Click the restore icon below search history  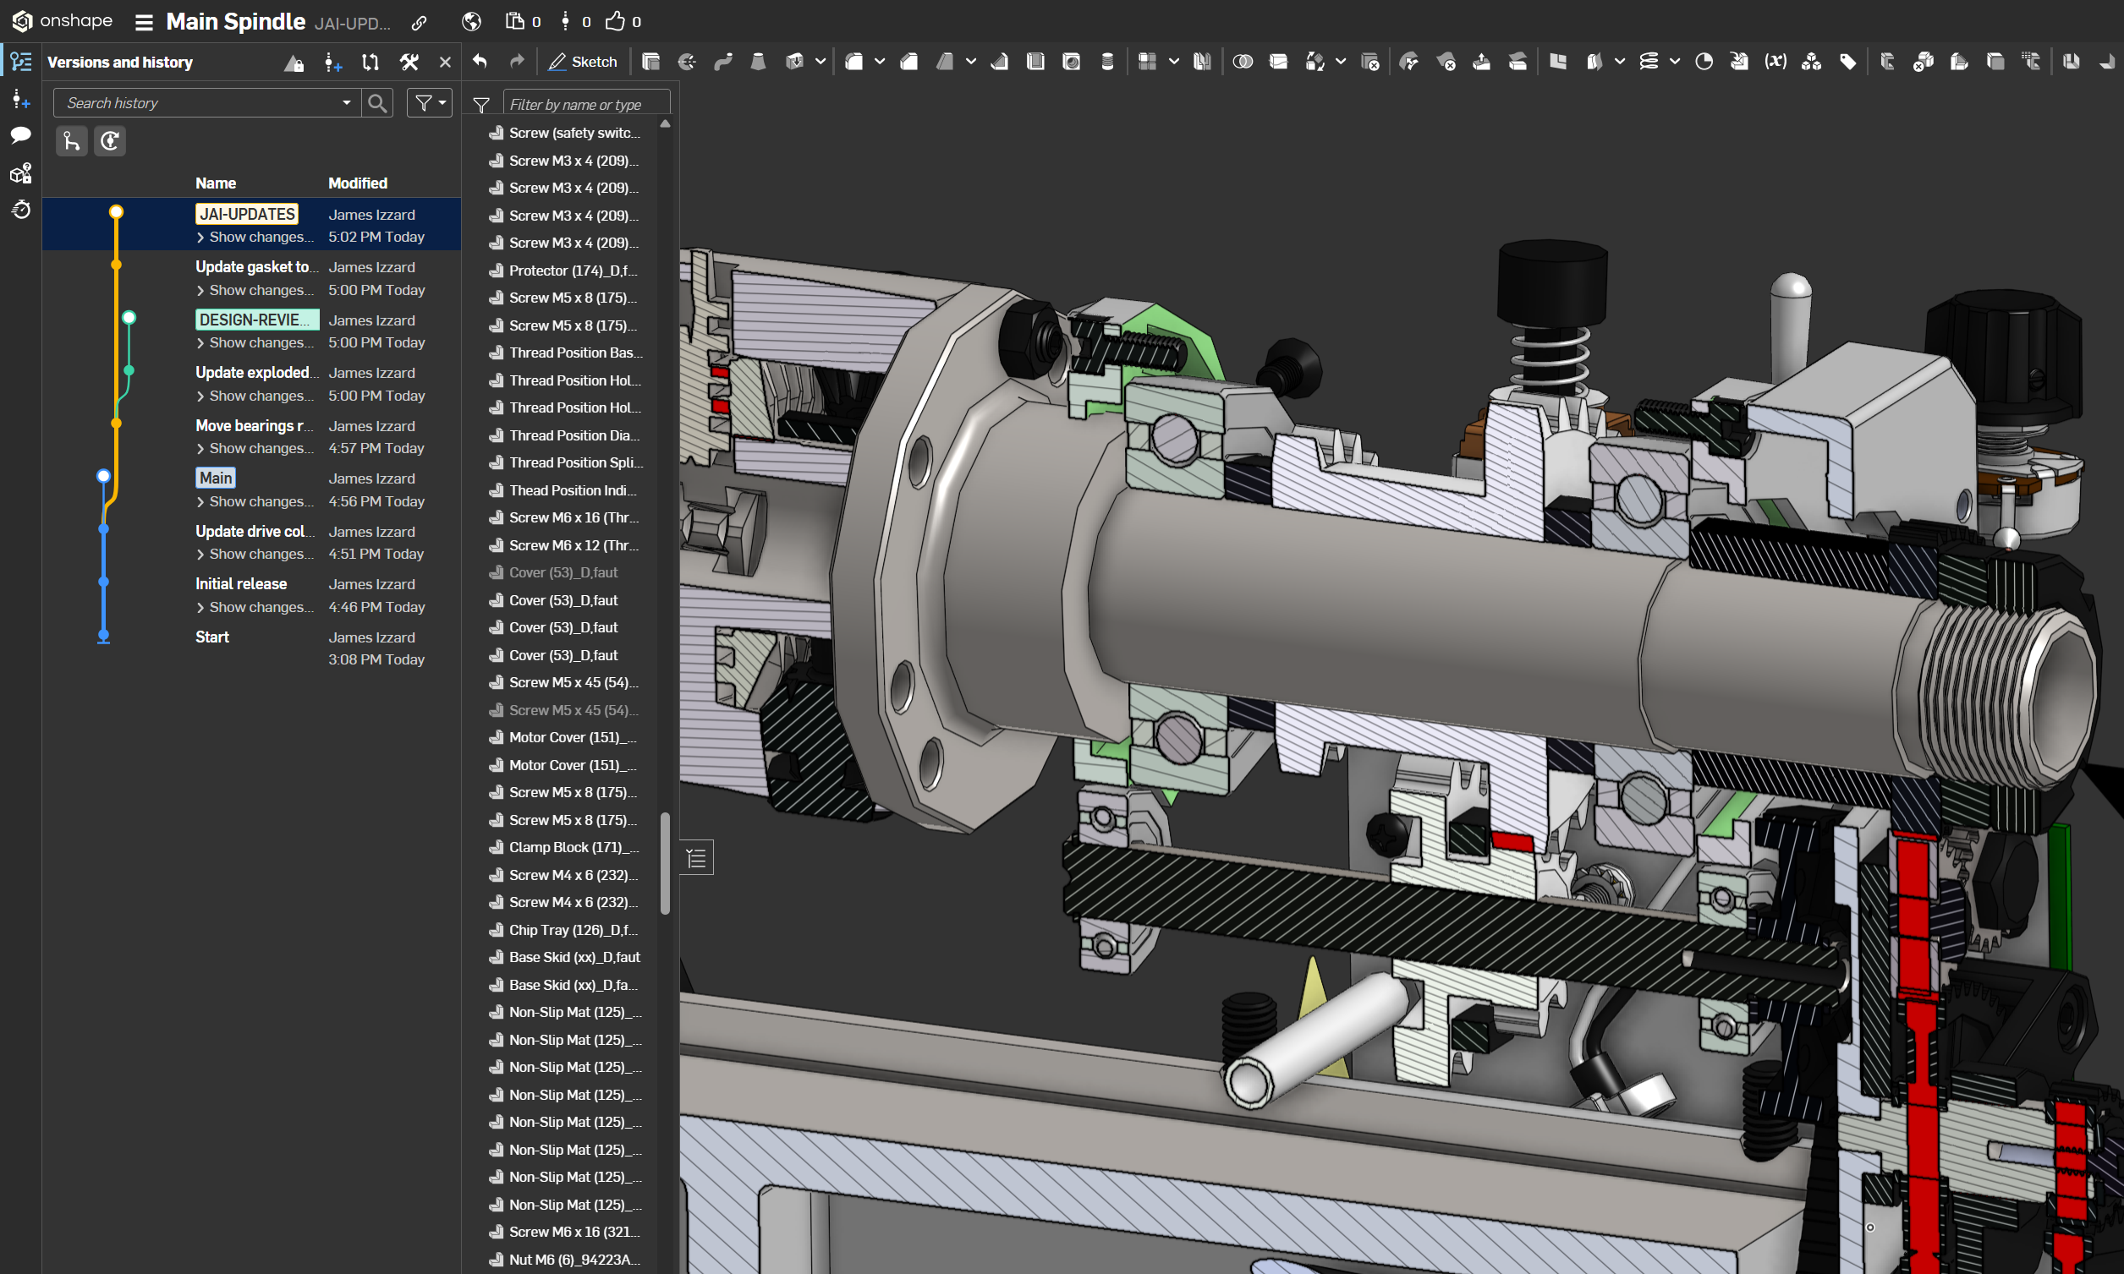(110, 141)
